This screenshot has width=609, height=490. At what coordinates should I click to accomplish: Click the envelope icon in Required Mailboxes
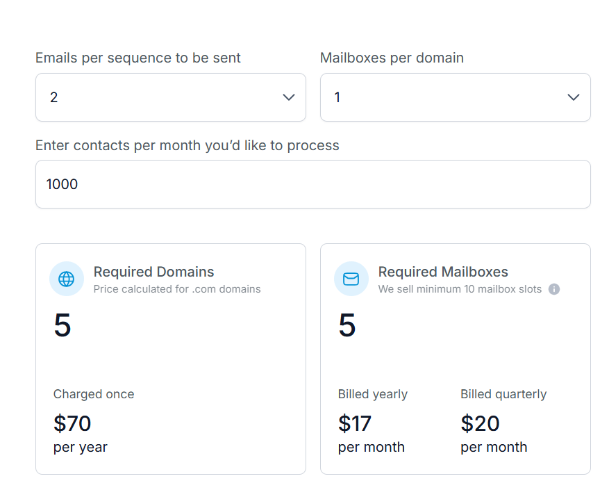click(x=351, y=279)
